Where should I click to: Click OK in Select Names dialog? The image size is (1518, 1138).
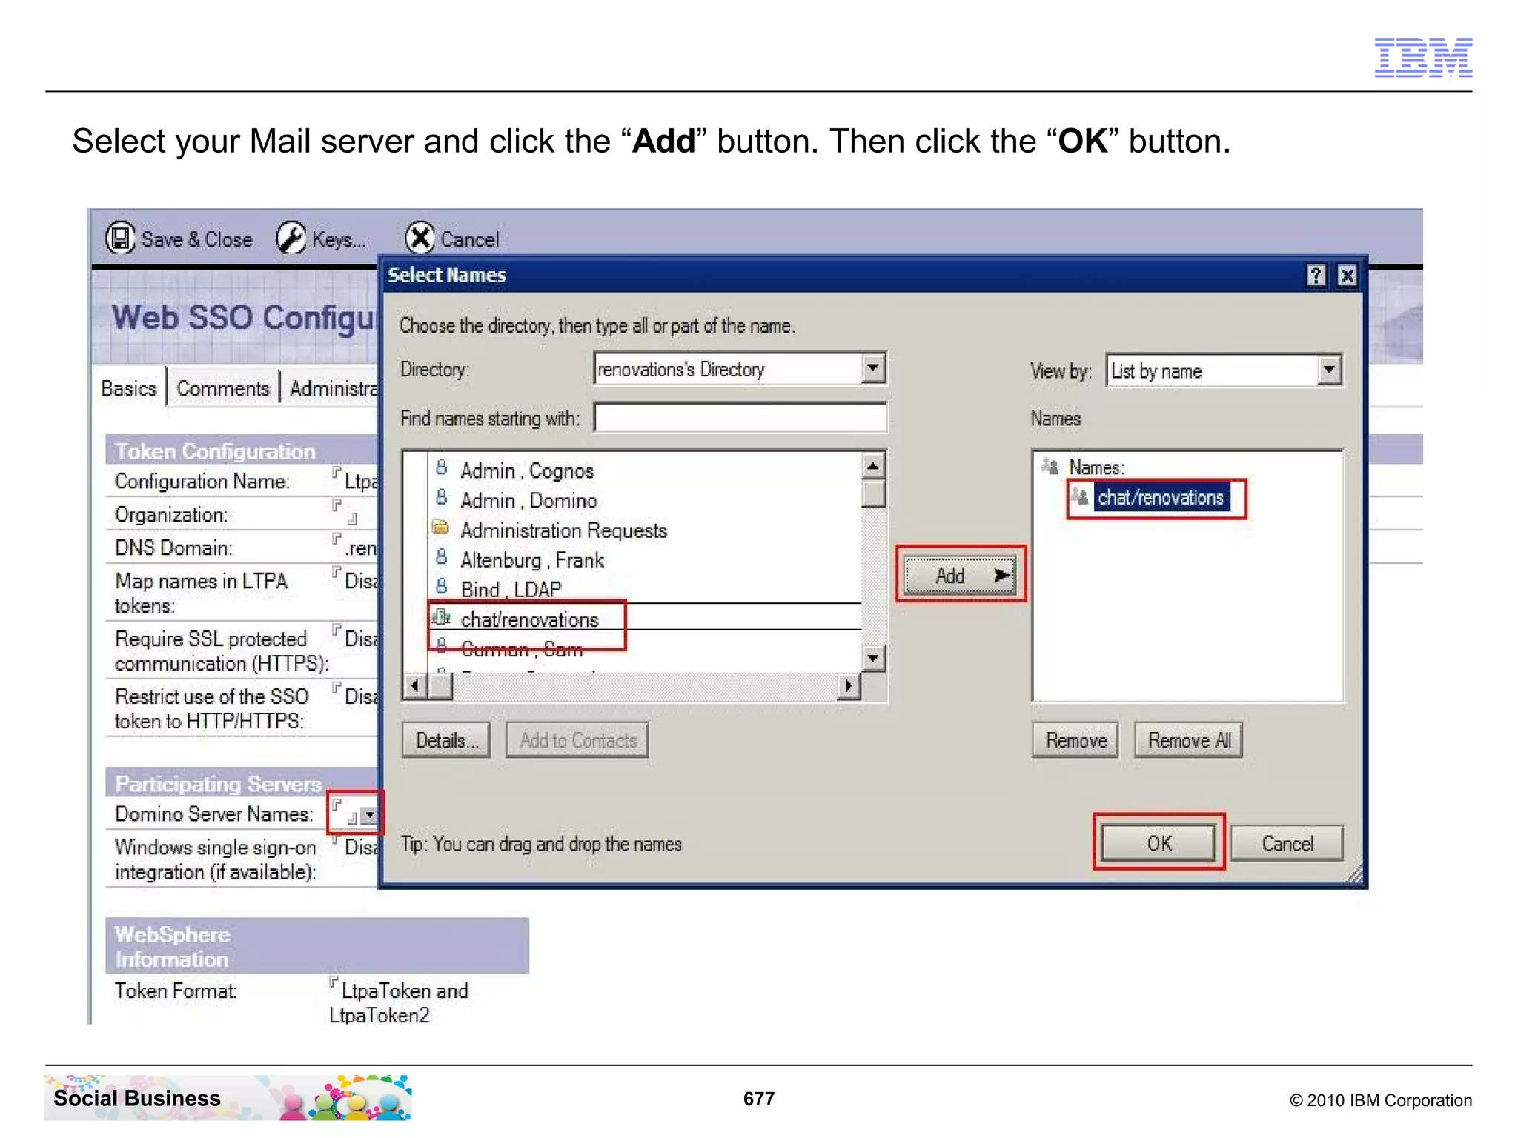click(1159, 843)
